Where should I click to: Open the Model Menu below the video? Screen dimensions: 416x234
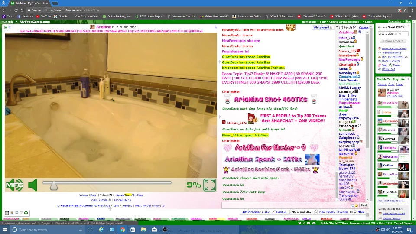click(x=122, y=200)
